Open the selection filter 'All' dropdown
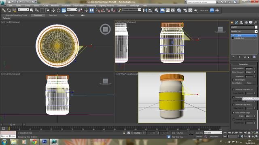Viewport: 259px width, 145px height. tap(23, 10)
